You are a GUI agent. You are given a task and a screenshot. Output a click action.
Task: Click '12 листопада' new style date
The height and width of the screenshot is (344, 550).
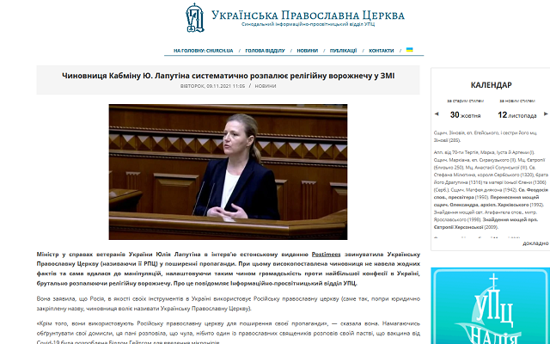pos(517,114)
